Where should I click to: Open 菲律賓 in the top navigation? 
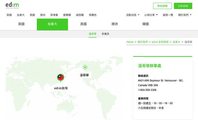coord(54,15)
